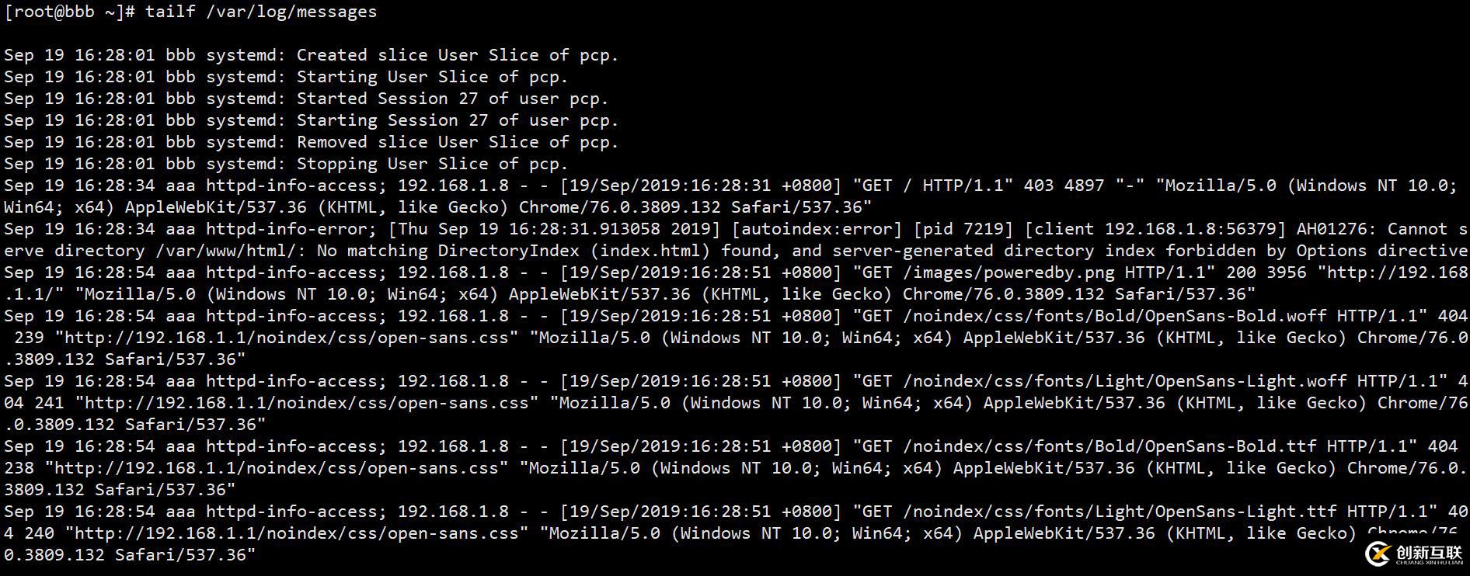Select the 'Stopping User Slice' log line
The width and height of the screenshot is (1470, 576).
(x=286, y=164)
